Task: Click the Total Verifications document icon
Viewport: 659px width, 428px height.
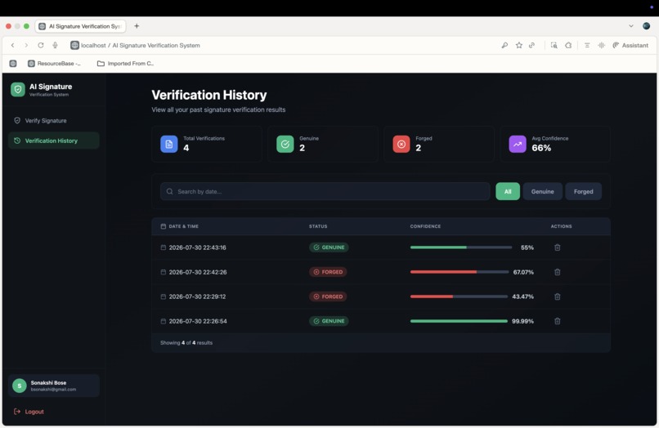Action: 169,144
